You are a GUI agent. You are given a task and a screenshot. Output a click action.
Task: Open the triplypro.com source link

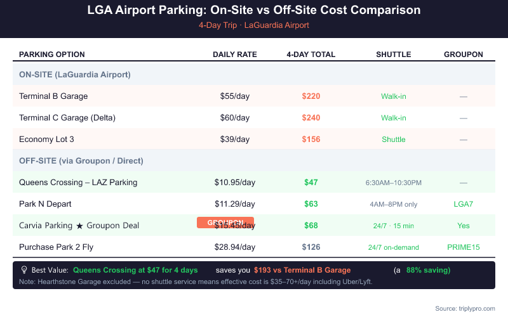[473, 308]
